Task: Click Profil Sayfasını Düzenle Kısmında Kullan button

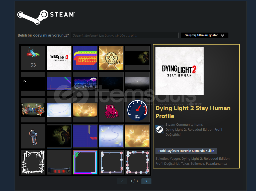Action: pyautogui.click(x=186, y=151)
